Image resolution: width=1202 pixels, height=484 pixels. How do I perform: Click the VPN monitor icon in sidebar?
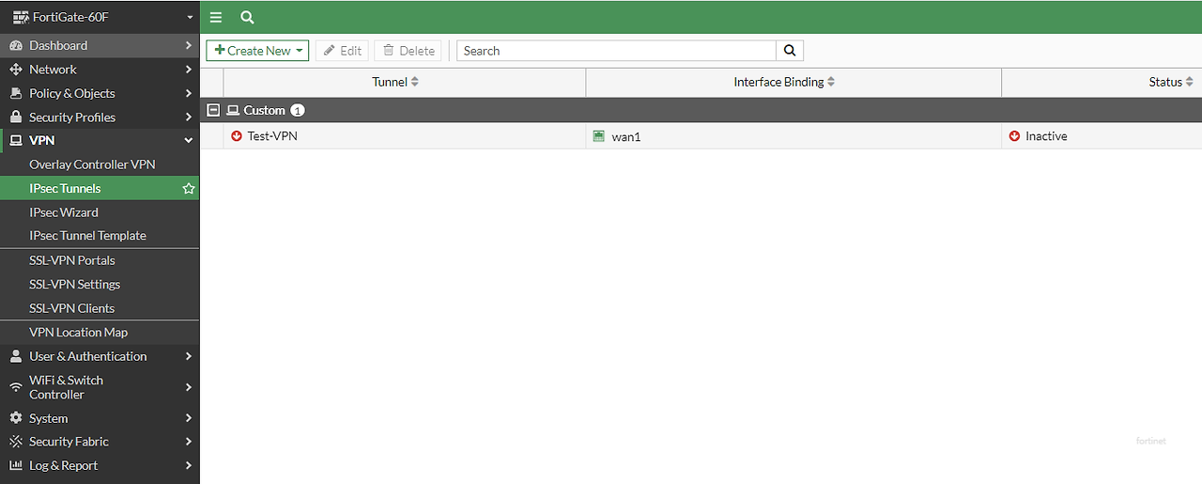pos(16,141)
